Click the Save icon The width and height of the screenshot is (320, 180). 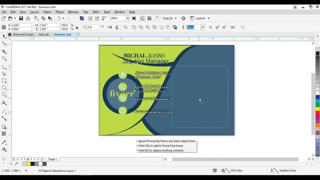21,18
